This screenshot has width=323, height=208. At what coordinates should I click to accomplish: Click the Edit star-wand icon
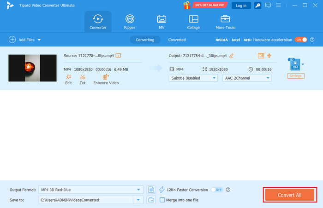click(x=68, y=77)
